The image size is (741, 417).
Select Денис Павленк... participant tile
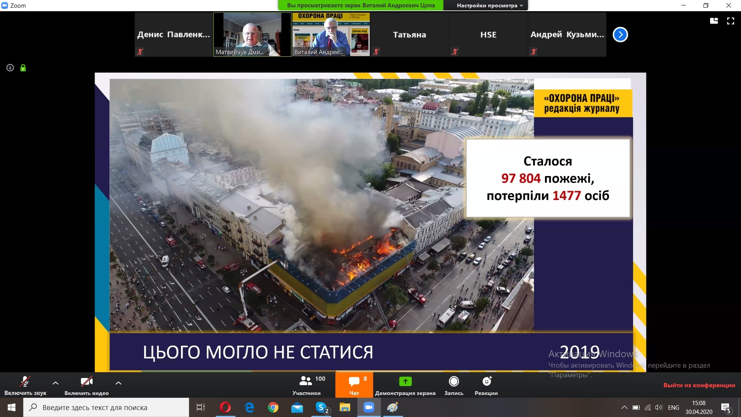click(174, 35)
